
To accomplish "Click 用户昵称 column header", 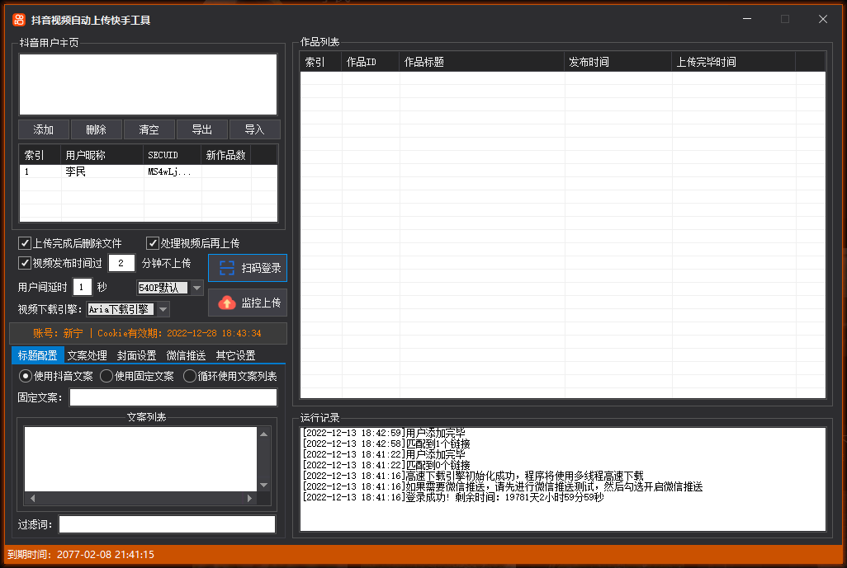I will click(x=102, y=155).
